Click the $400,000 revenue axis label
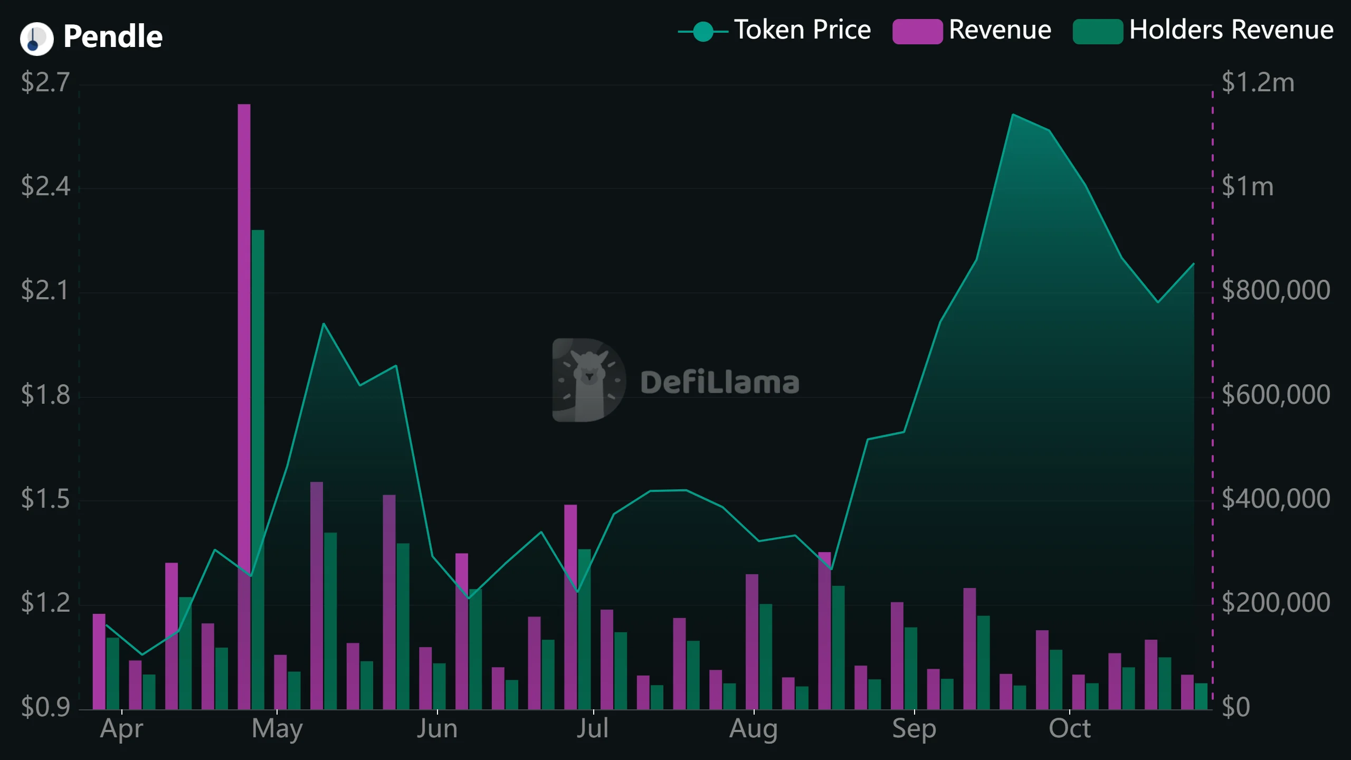 coord(1276,499)
